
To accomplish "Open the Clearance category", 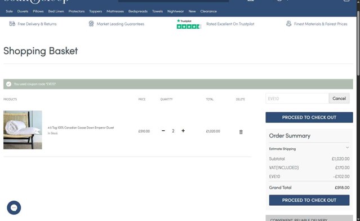I will 208,11.
